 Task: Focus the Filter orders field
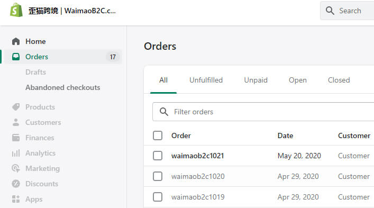[263, 112]
